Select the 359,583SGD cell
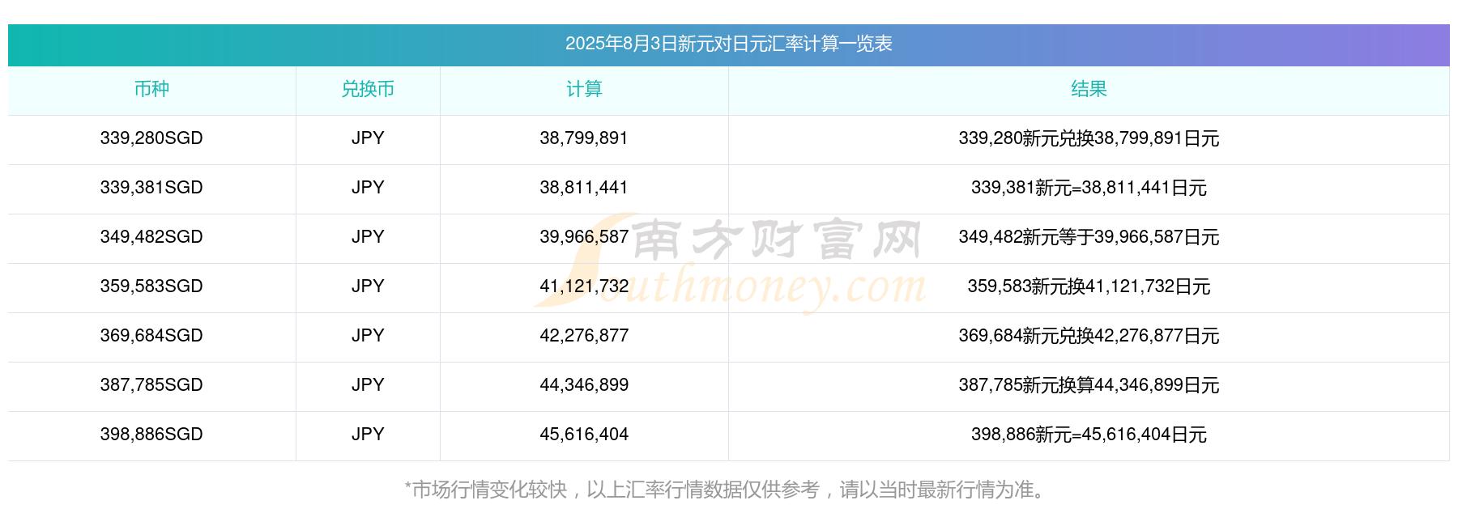The height and width of the screenshot is (526, 1458). [151, 286]
